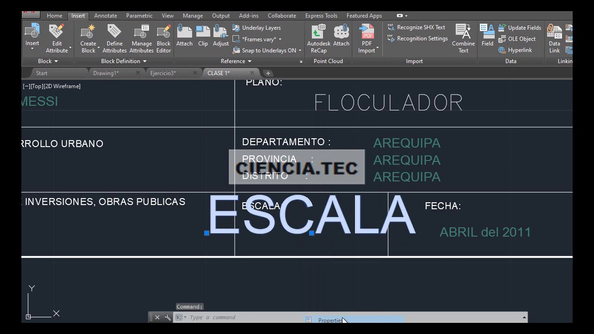Expand the Reference panel title
The width and height of the screenshot is (594, 334).
tap(236, 61)
